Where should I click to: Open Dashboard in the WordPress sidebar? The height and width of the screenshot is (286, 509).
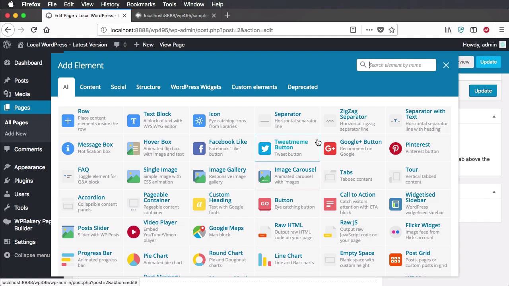tap(28, 63)
